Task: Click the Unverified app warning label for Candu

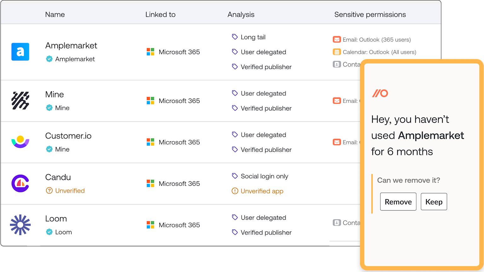Action: [x=262, y=191]
